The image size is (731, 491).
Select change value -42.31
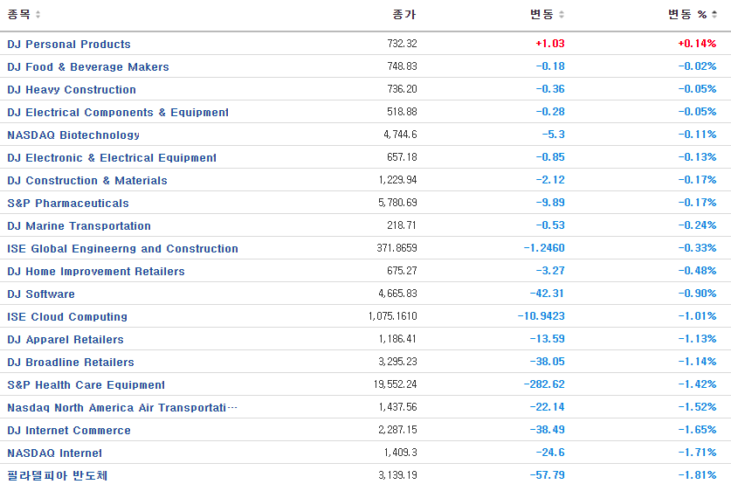point(547,294)
